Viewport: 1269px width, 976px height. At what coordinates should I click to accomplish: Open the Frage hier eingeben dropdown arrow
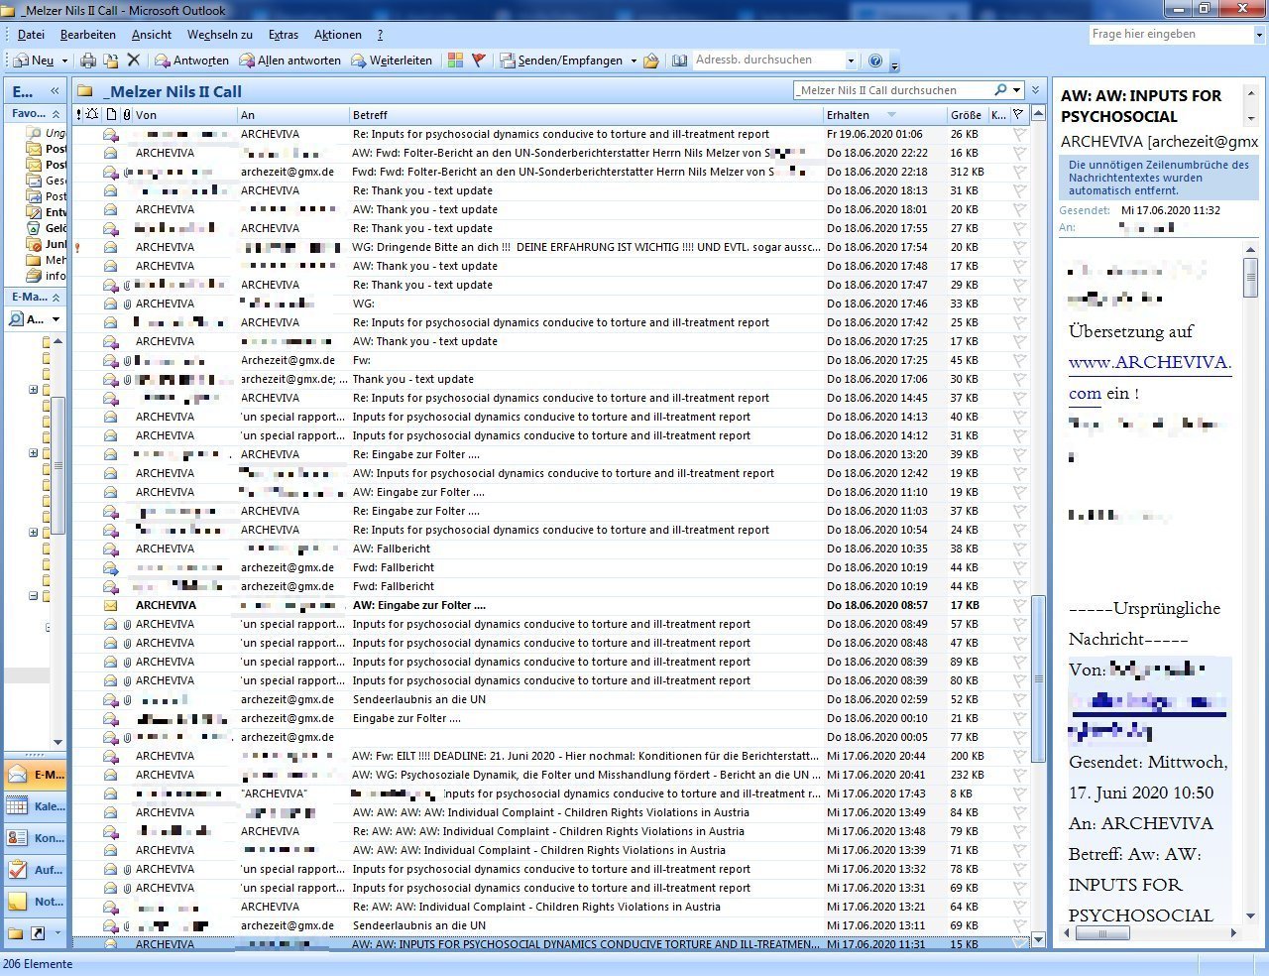[1259, 35]
